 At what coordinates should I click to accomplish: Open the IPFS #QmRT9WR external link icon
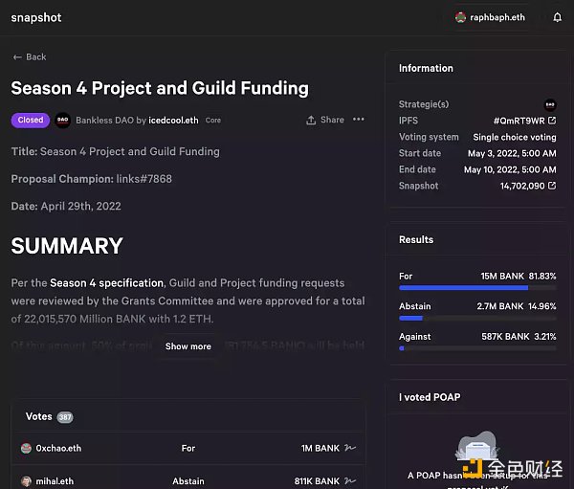[x=552, y=121]
